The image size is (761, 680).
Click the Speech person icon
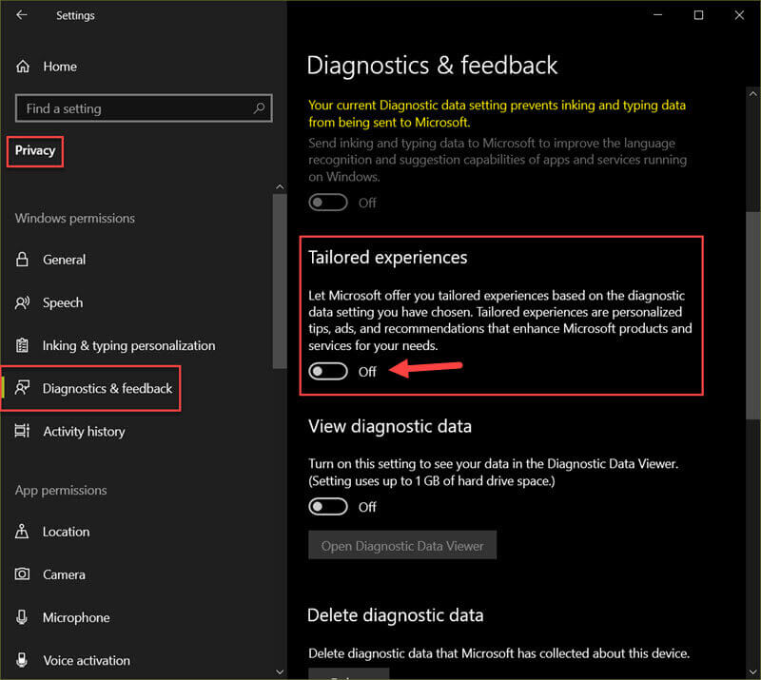pos(22,302)
